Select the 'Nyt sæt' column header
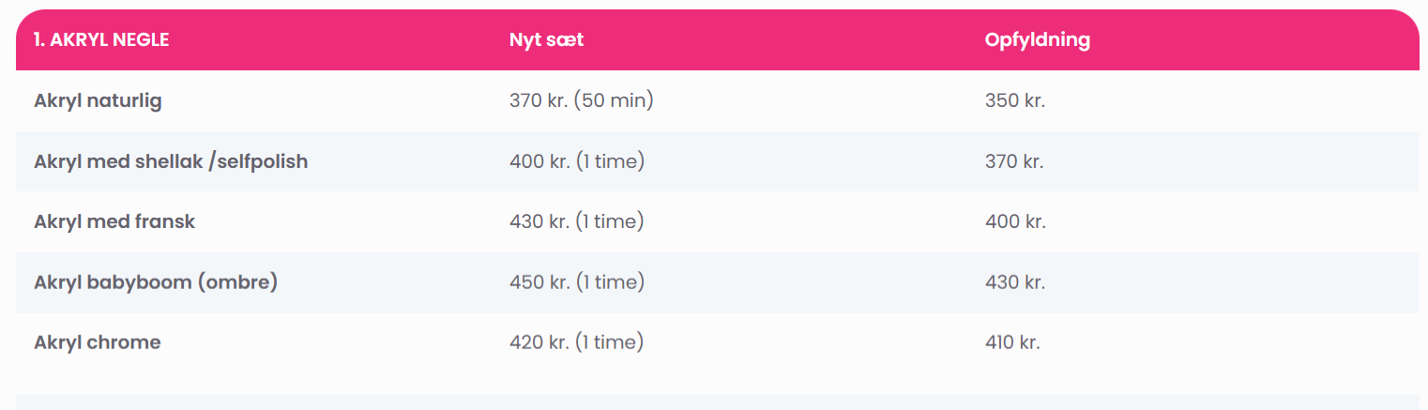This screenshot has width=1428, height=410. [x=547, y=40]
